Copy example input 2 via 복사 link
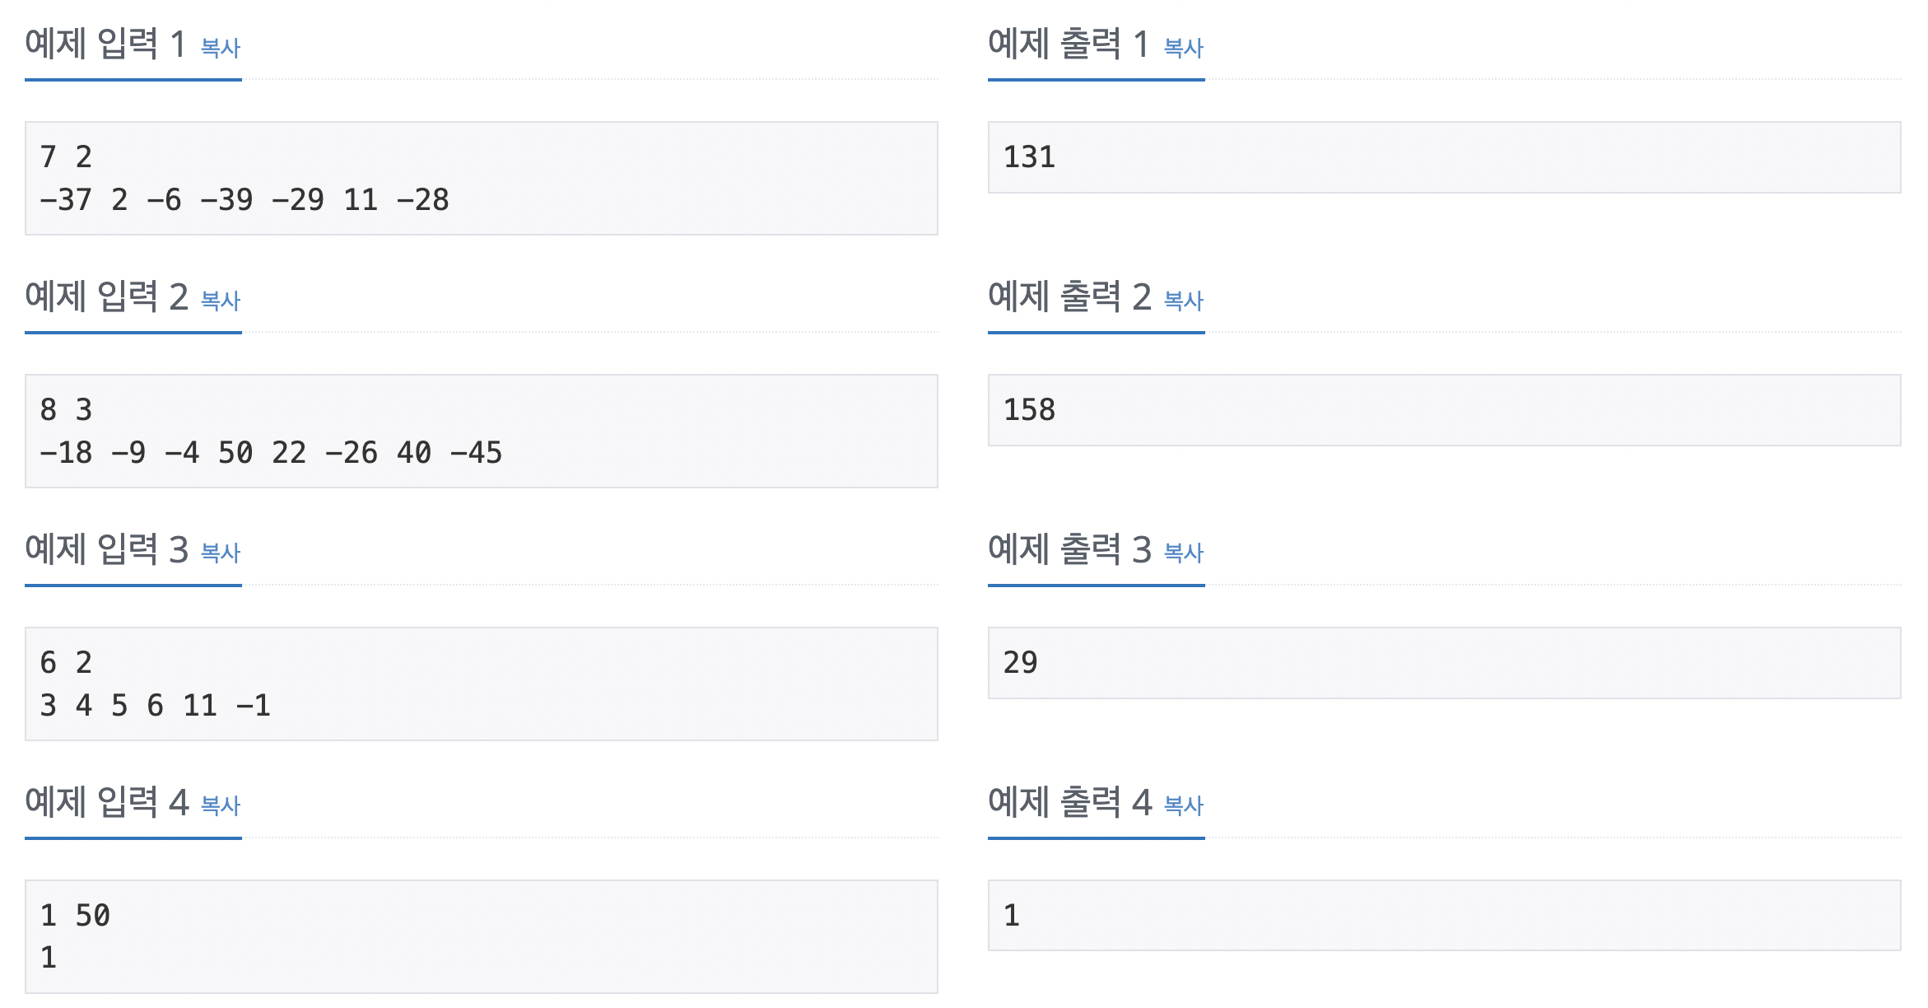This screenshot has width=1928, height=1008. pyautogui.click(x=221, y=301)
